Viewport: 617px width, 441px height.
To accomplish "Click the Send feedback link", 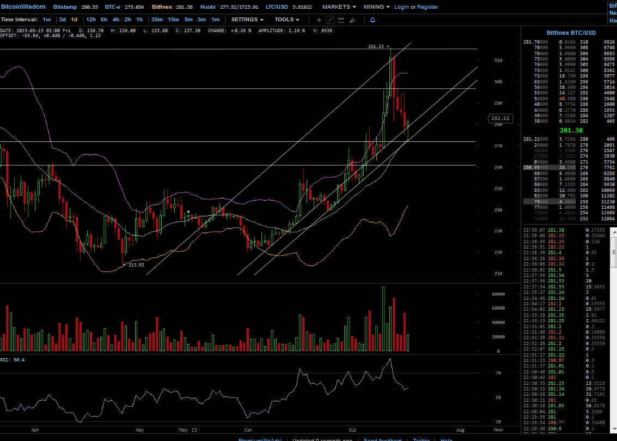I will pos(383,439).
